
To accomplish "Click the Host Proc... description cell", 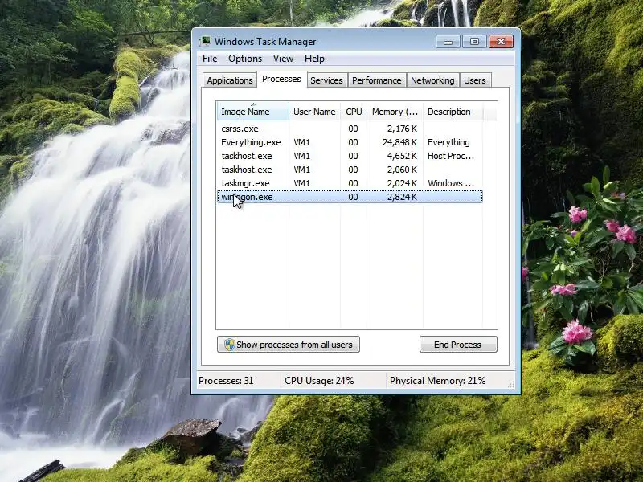I will pyautogui.click(x=451, y=156).
